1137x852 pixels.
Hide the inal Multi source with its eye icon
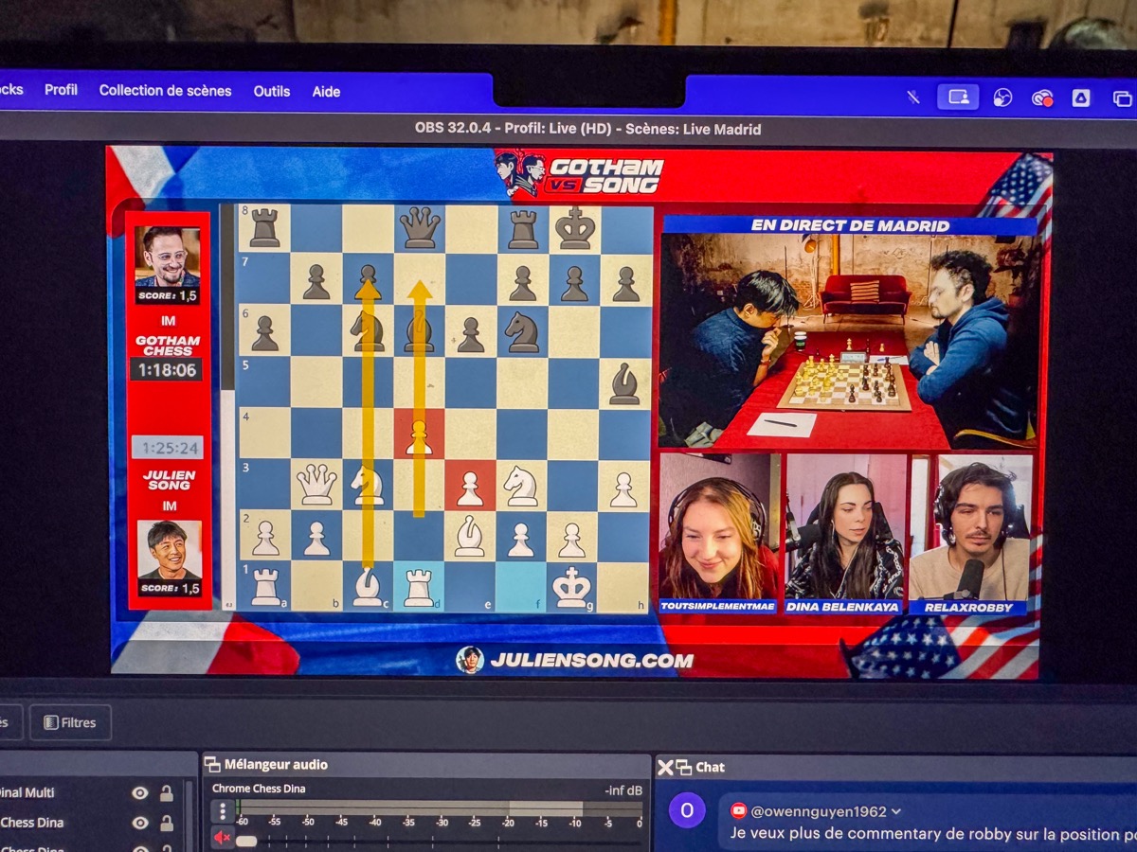[x=140, y=793]
